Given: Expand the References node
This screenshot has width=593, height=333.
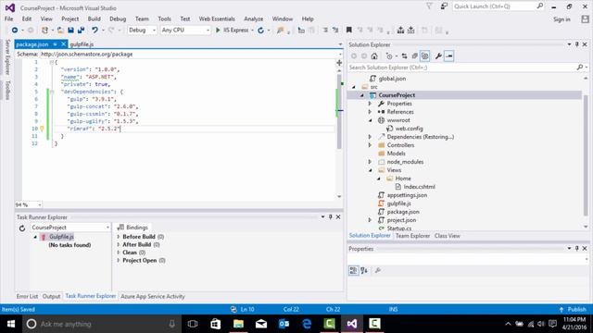Looking at the screenshot, I should [x=371, y=112].
